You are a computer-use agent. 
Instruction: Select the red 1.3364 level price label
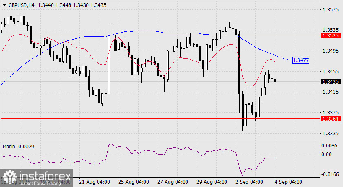pos(330,119)
